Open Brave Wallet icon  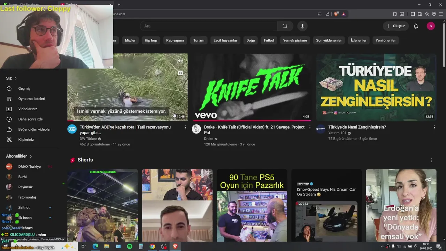(x=420, y=14)
